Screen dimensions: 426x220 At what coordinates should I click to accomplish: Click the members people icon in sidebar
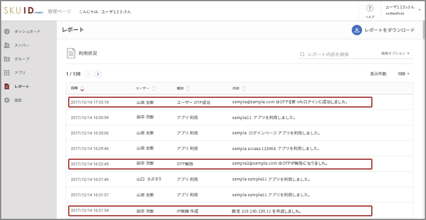(x=7, y=46)
